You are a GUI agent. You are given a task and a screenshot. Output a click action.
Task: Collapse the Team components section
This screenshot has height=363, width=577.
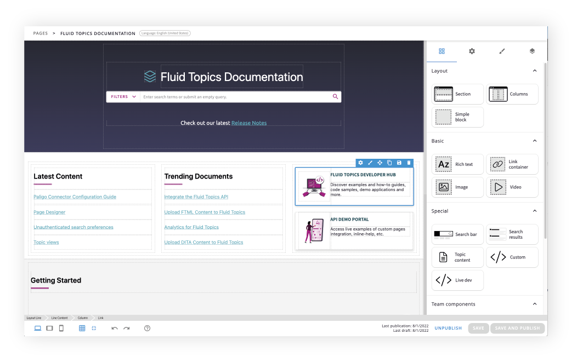[535, 304]
